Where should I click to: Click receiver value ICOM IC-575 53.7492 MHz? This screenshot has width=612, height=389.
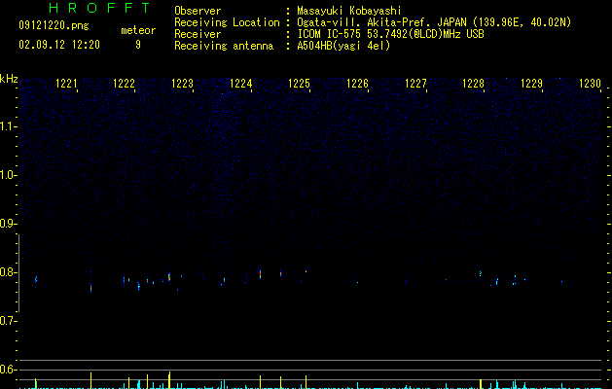coord(391,34)
